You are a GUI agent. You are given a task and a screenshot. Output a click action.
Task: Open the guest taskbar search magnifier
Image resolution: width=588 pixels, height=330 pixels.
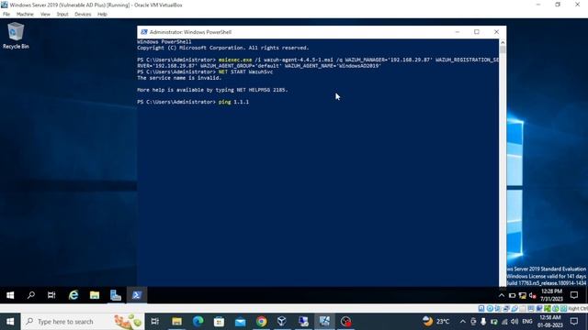[x=31, y=295]
